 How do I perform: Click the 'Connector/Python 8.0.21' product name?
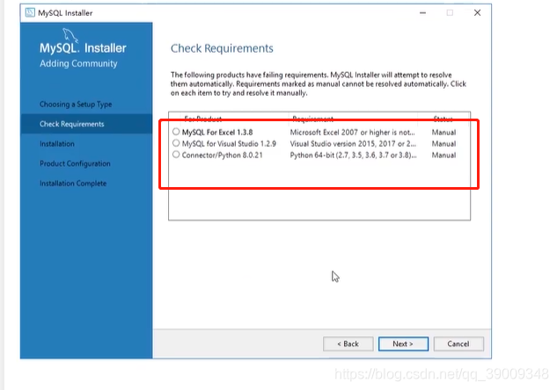(222, 155)
